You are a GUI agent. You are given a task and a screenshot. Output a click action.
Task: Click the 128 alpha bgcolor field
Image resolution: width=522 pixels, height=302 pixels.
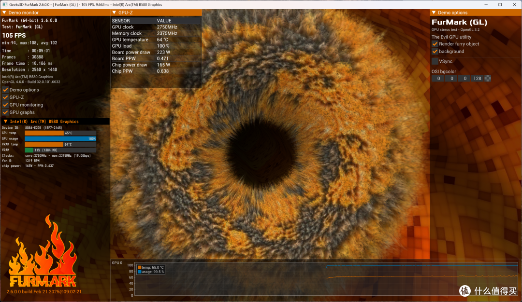tap(478, 79)
